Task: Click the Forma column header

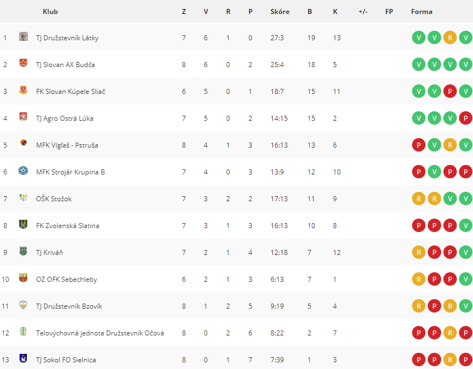Action: [x=422, y=12]
